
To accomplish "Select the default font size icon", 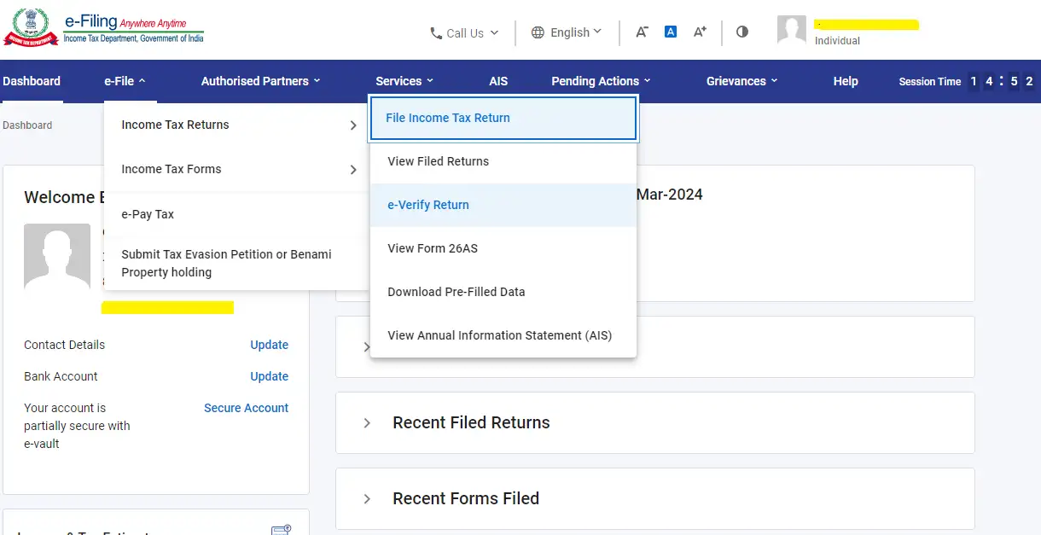I will 671,32.
